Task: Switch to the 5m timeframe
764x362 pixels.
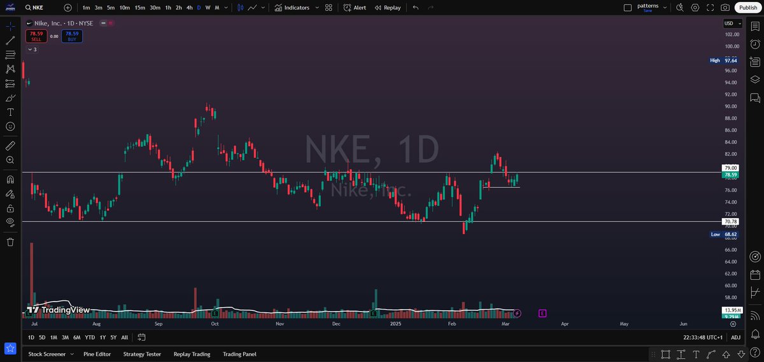Action: 111,8
